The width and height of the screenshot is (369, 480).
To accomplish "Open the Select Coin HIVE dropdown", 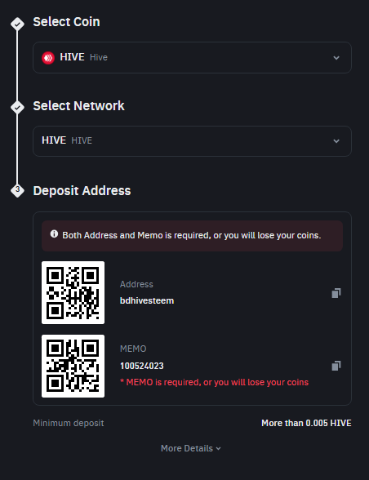I will pos(192,57).
